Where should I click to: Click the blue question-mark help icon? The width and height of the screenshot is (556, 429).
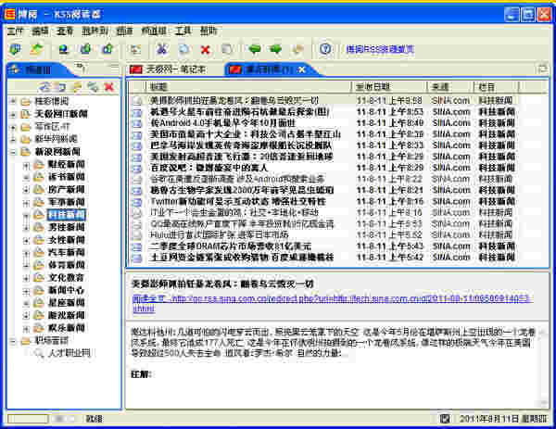pos(325,49)
